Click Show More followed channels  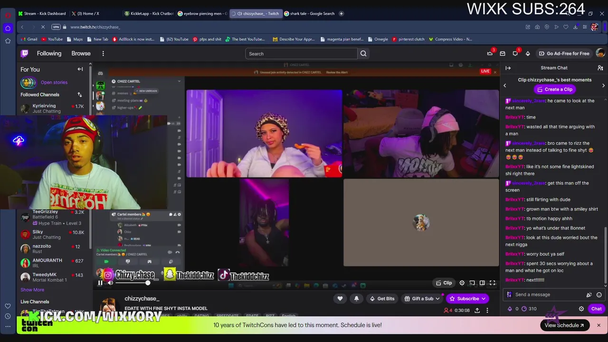tap(32, 290)
